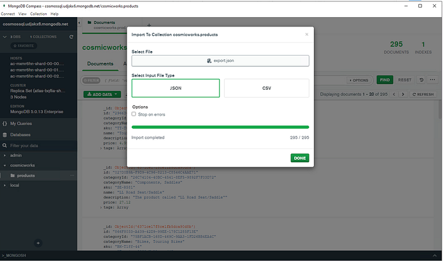Open products collection options ellipsis

click(x=72, y=176)
